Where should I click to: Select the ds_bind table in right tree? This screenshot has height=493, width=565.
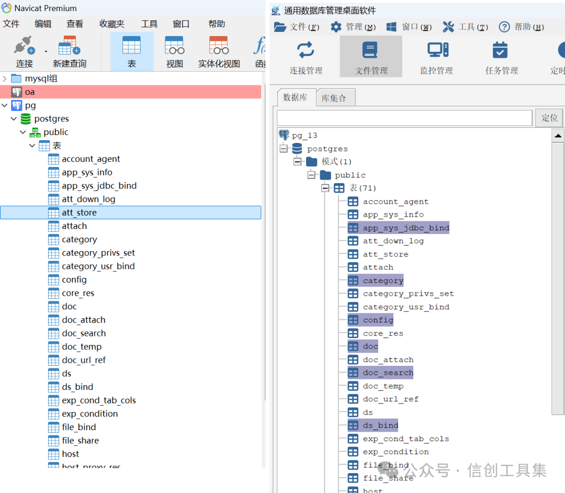click(x=373, y=425)
